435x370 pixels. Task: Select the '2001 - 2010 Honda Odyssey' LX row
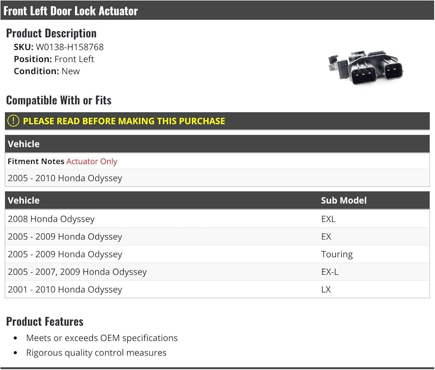217,289
